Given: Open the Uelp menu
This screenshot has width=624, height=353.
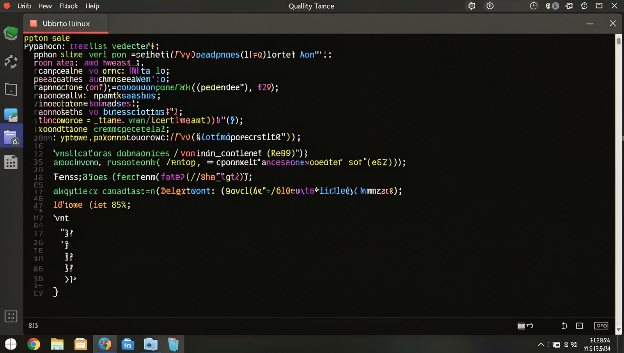Looking at the screenshot, I should click(92, 6).
